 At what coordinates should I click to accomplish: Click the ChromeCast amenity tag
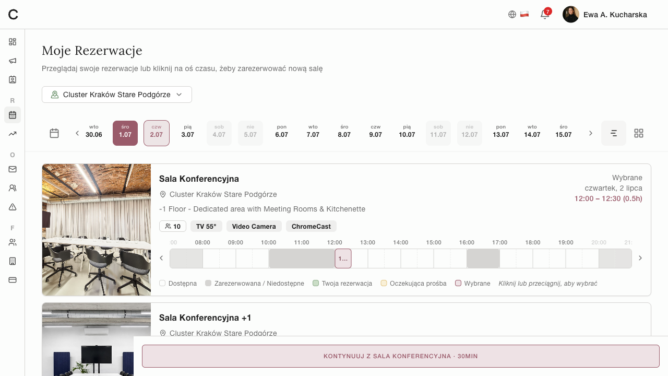tap(311, 226)
